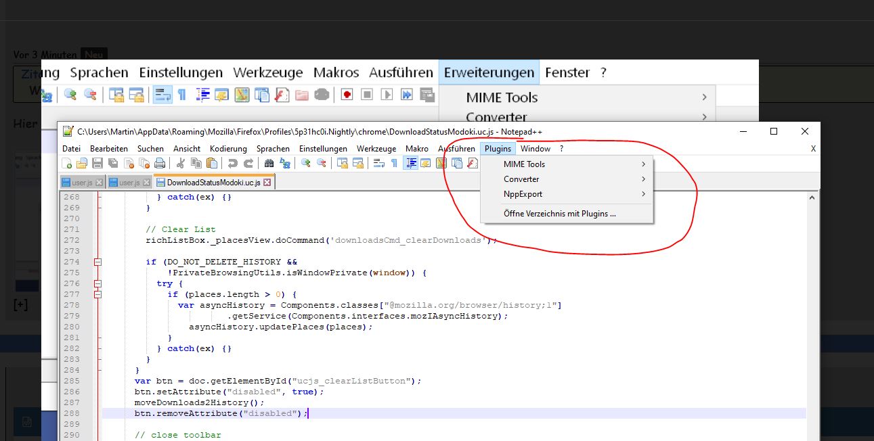
Task: Open the Kodierung menu
Action: click(228, 149)
